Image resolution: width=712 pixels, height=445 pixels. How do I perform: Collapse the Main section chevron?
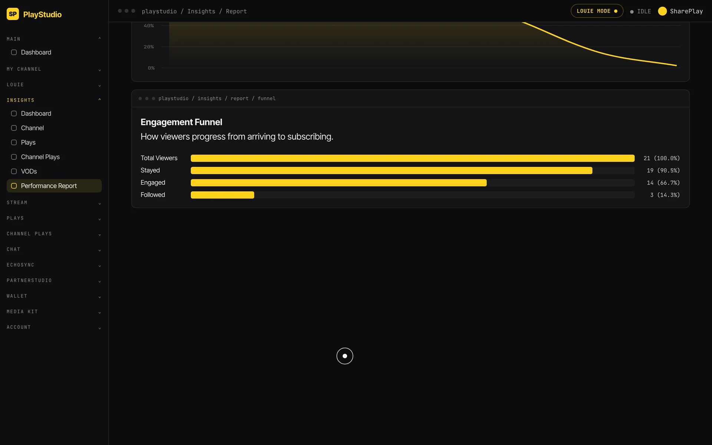pos(99,39)
